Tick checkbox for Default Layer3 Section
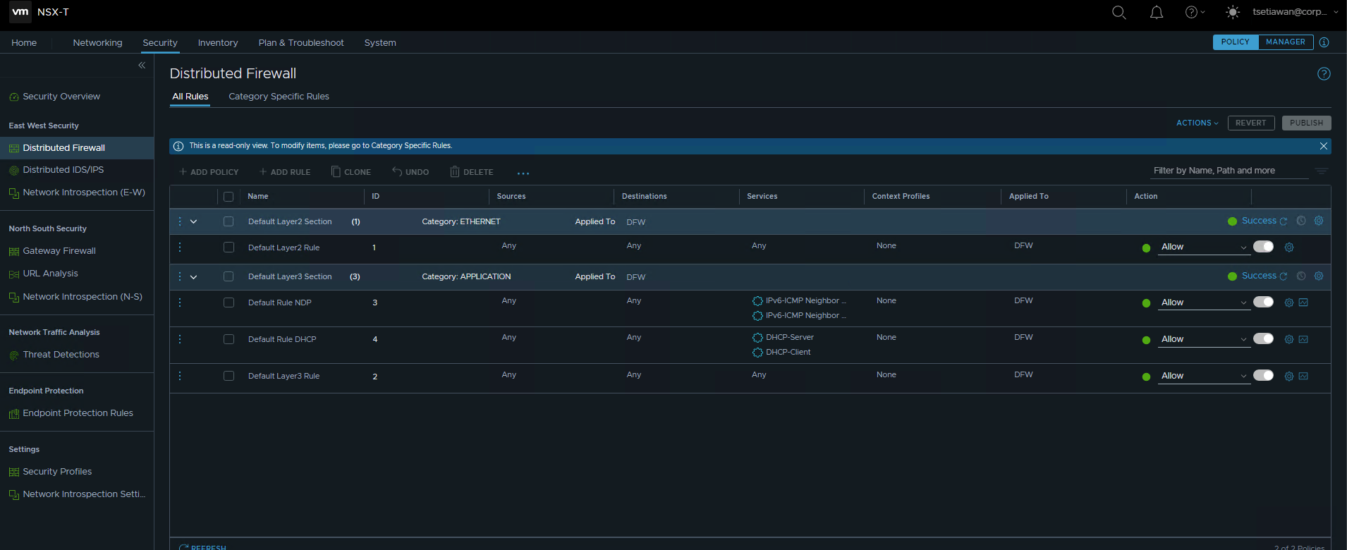Screen dimensions: 1347x550 (x=228, y=276)
